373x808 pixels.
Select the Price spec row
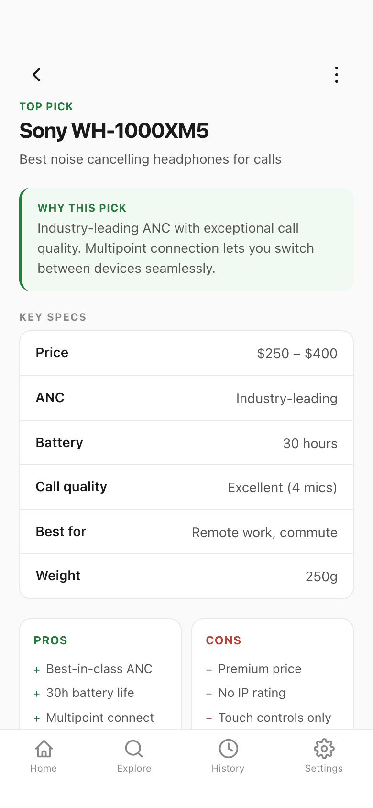pos(186,353)
